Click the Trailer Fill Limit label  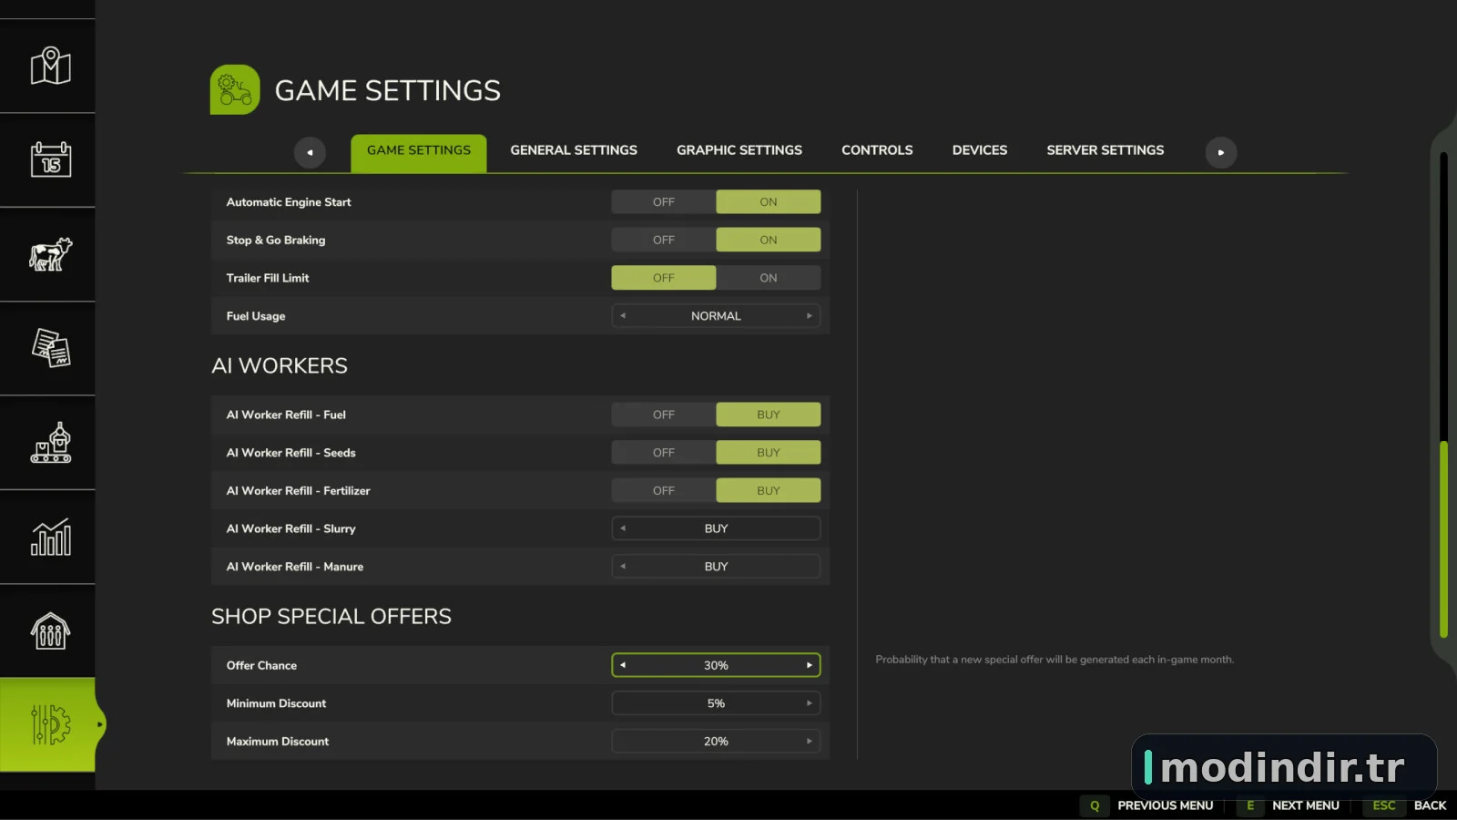coord(268,278)
